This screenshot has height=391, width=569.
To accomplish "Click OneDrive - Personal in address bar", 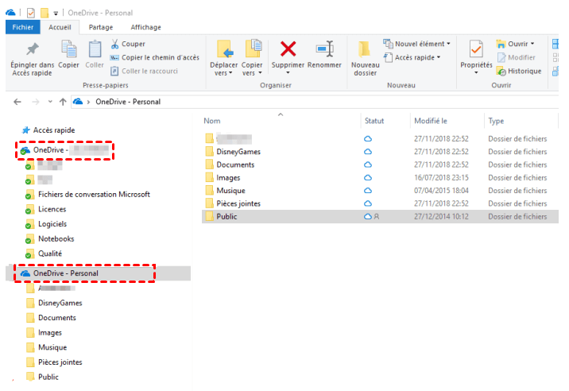I will [128, 102].
